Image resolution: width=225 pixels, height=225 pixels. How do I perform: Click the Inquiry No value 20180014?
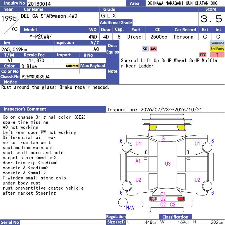tap(39, 4)
